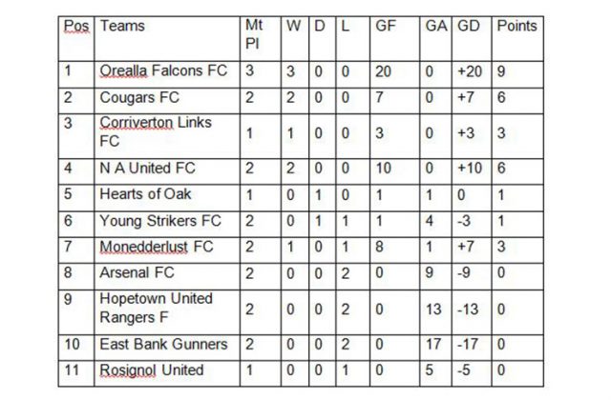Click the +20 goal difference value
This screenshot has height=400, width=611.
coord(470,71)
